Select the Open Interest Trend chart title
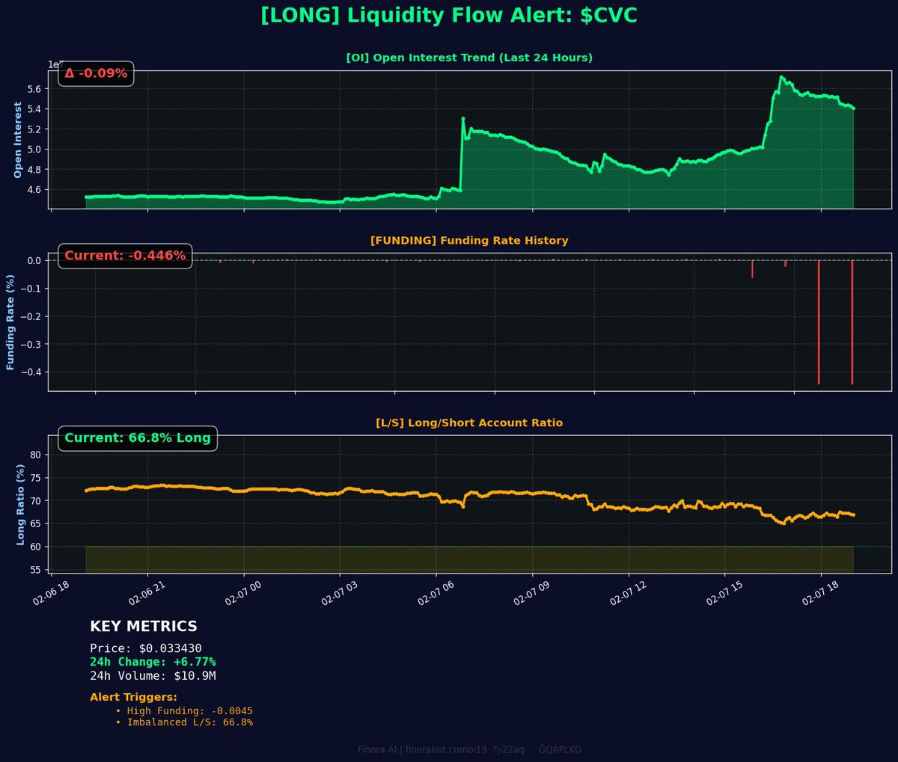The height and width of the screenshot is (762, 898). point(469,58)
